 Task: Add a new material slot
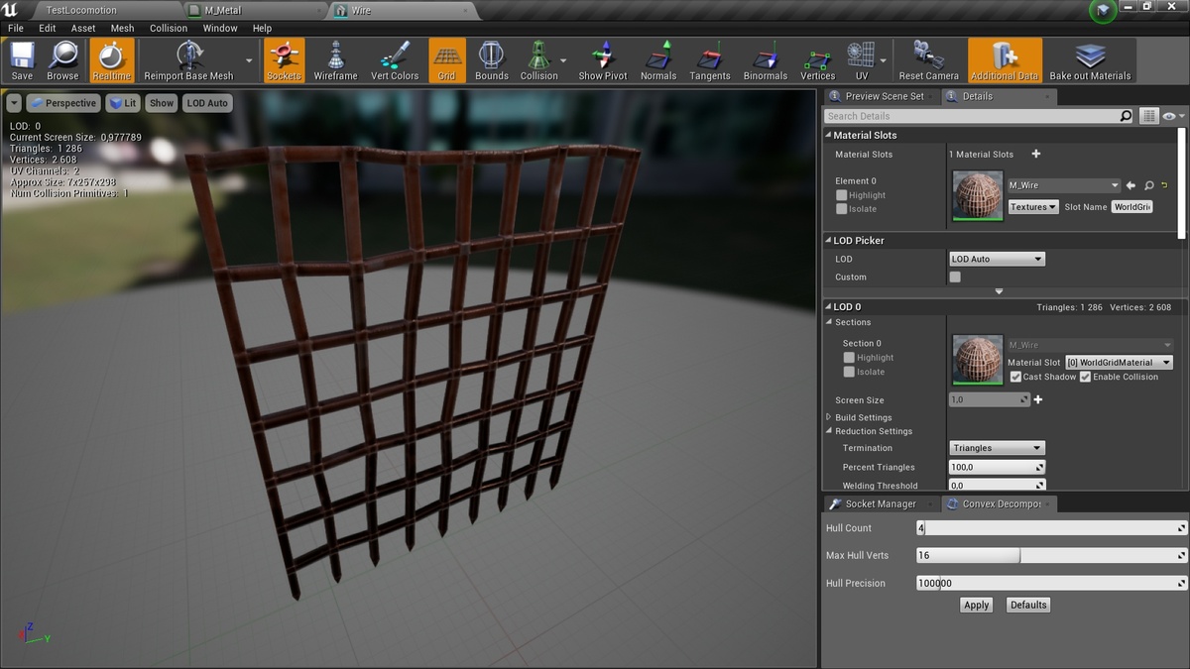point(1036,154)
